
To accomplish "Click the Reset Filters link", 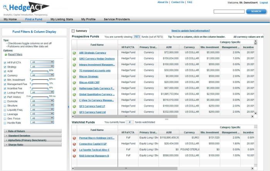I will point(15,54).
